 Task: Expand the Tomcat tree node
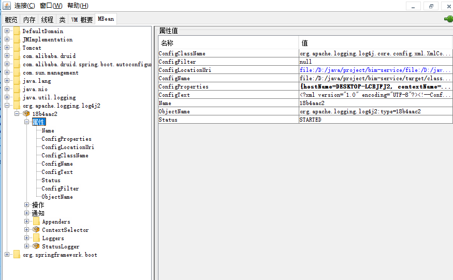point(7,48)
